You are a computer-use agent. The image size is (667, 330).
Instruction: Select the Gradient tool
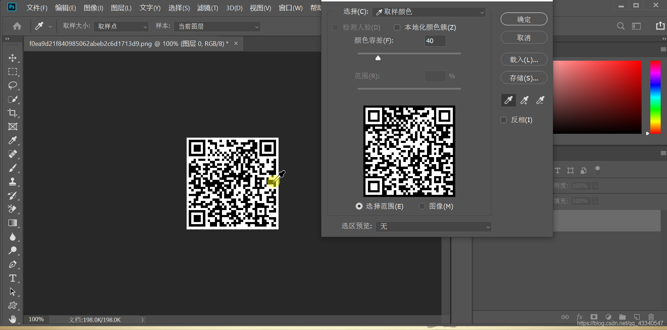point(13,223)
